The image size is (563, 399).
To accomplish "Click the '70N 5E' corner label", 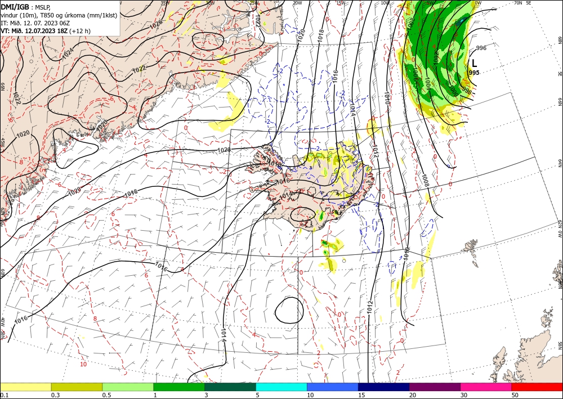I will 522,3.
